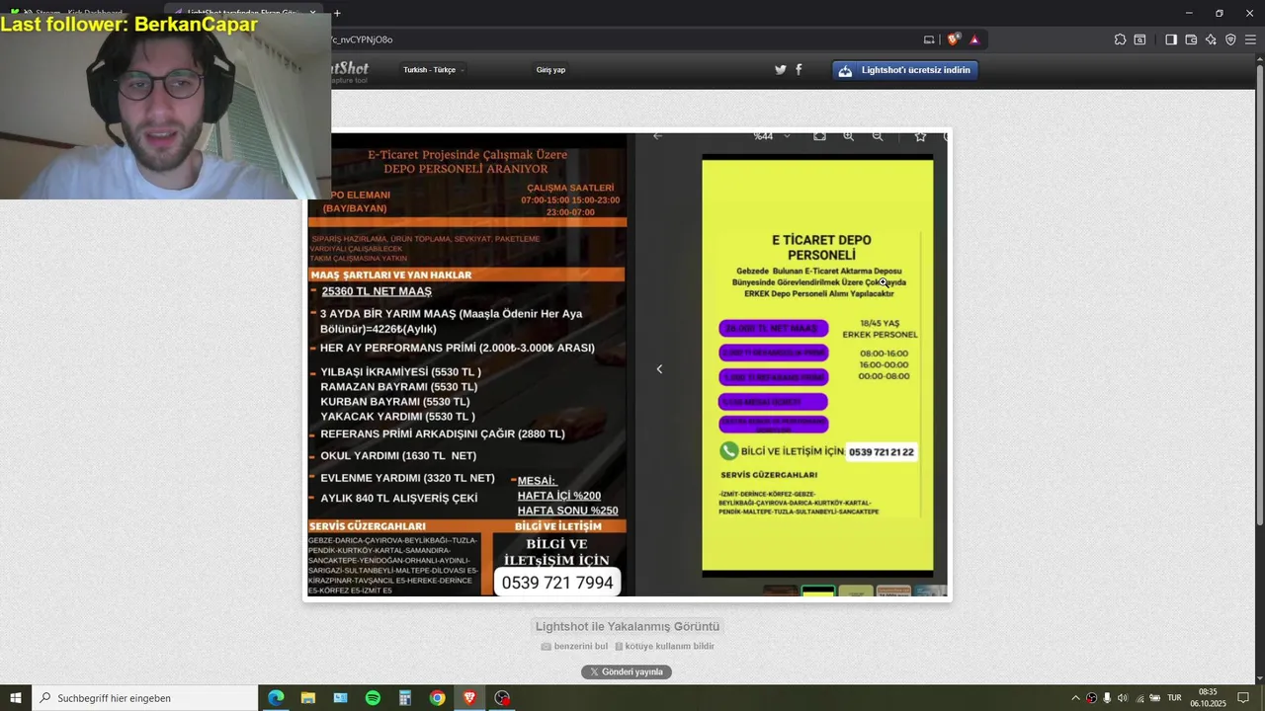The image size is (1265, 711).
Task: Click the left arrow in captured viewer
Action: pos(659,369)
